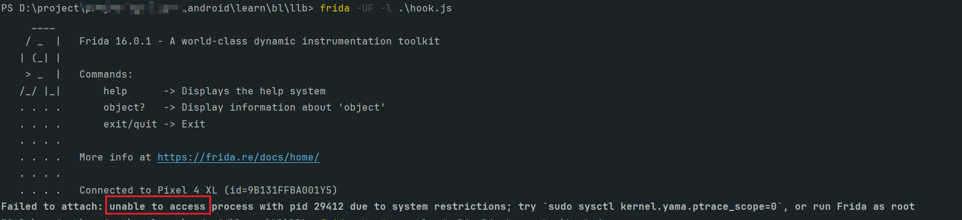Click the '.\hook.js' script argument
Screen dimensions: 962x220
pos(425,8)
